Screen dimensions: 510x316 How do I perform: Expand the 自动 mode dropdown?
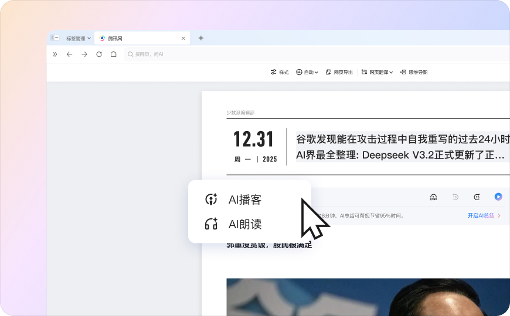tap(307, 72)
